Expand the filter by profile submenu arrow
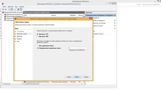Screen dimensions: 161x90 point(115,20)
